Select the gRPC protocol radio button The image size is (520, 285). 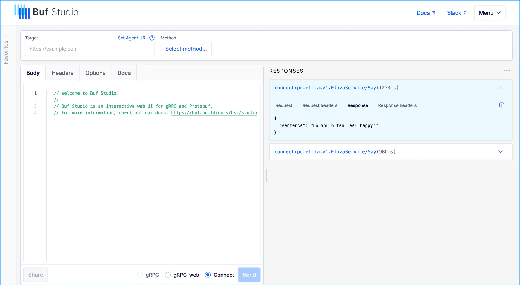coord(140,275)
